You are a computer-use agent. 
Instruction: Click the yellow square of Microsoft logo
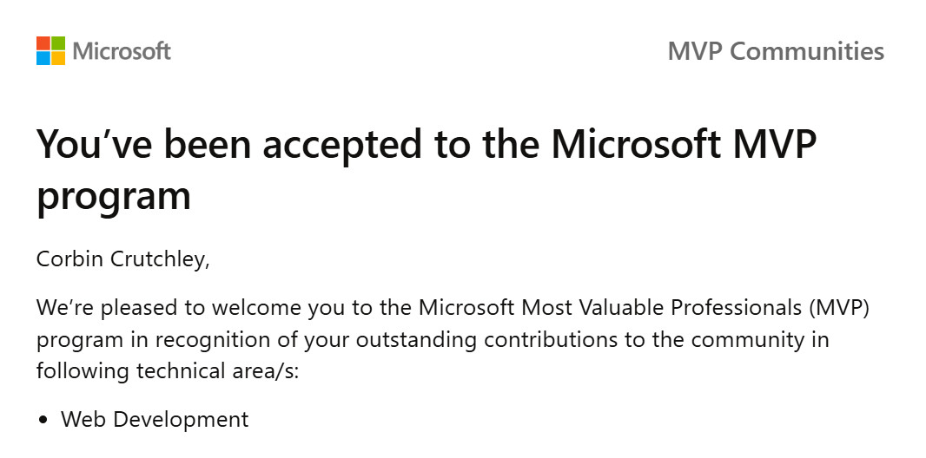click(58, 58)
